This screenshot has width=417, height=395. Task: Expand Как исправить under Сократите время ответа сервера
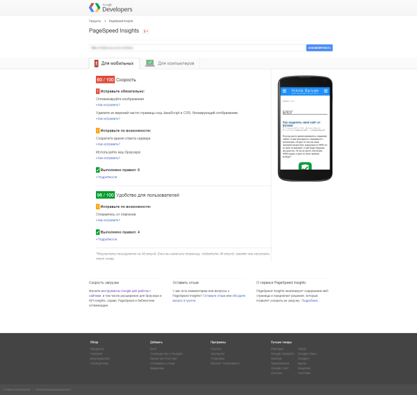coord(109,144)
